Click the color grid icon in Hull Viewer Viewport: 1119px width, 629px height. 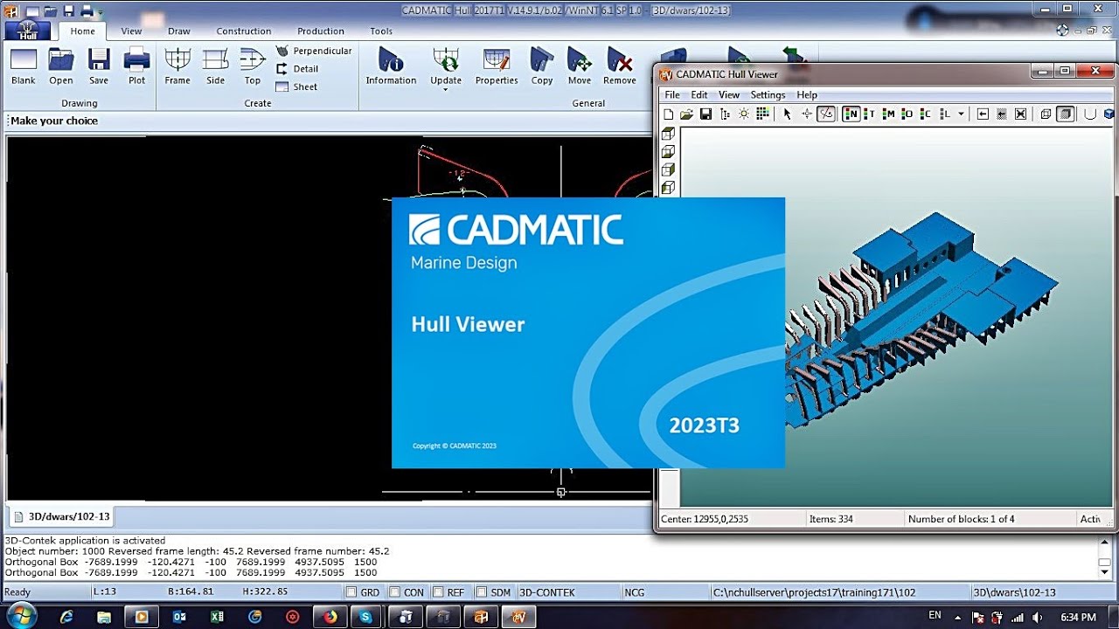click(762, 114)
